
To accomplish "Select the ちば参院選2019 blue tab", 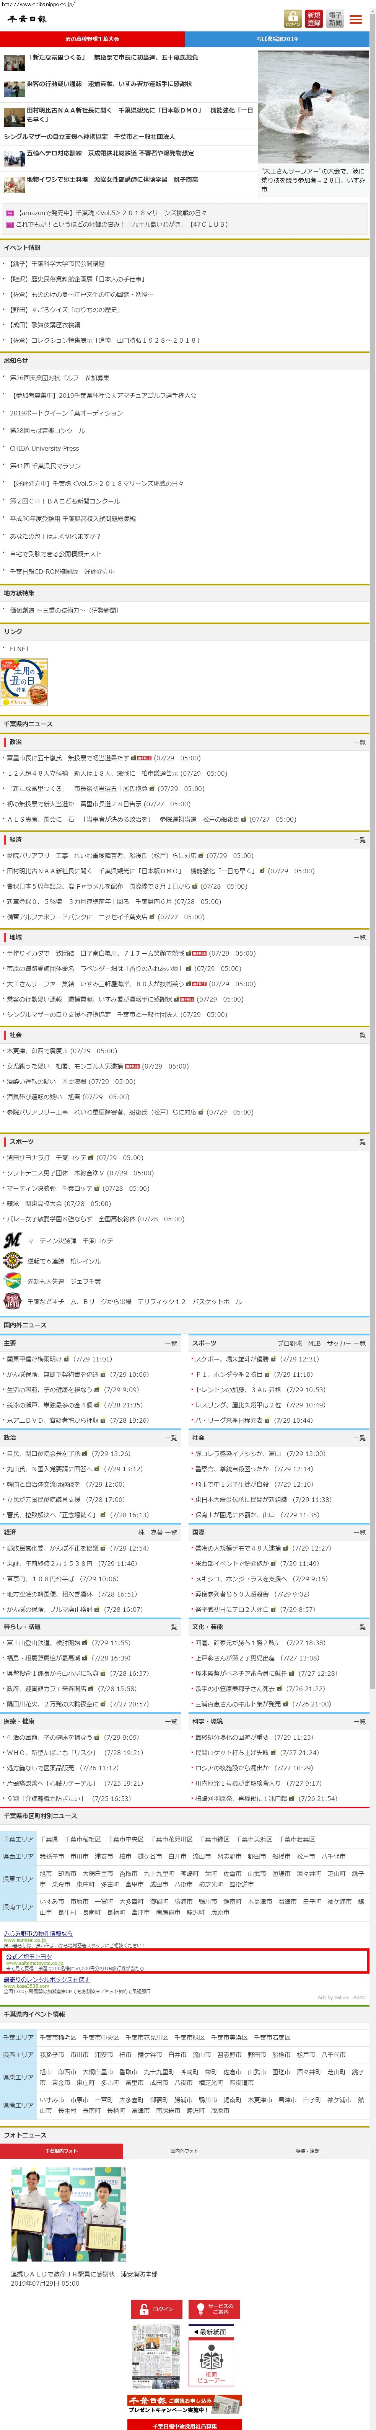I will 277,39.
